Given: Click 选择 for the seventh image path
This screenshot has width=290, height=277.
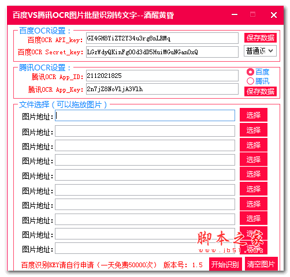Looking at the screenshot, I should 254,204.
